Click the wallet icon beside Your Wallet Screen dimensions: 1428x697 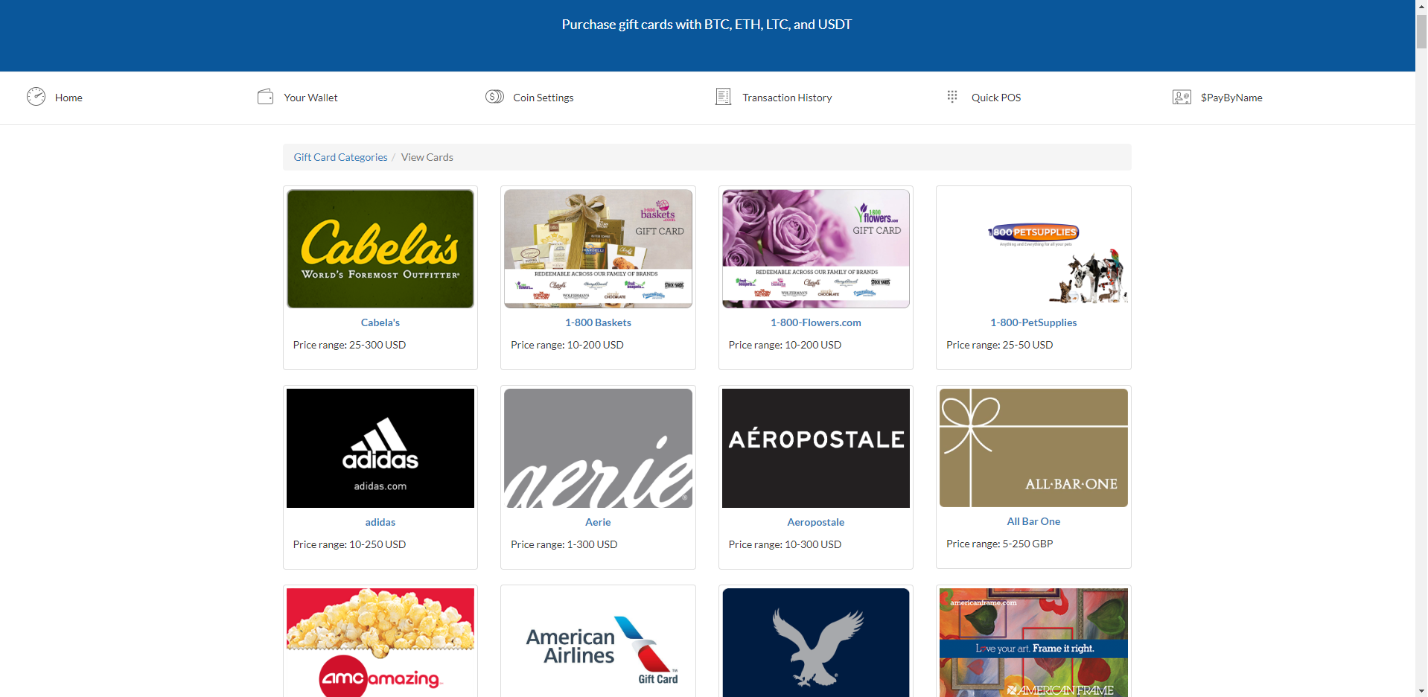point(265,97)
